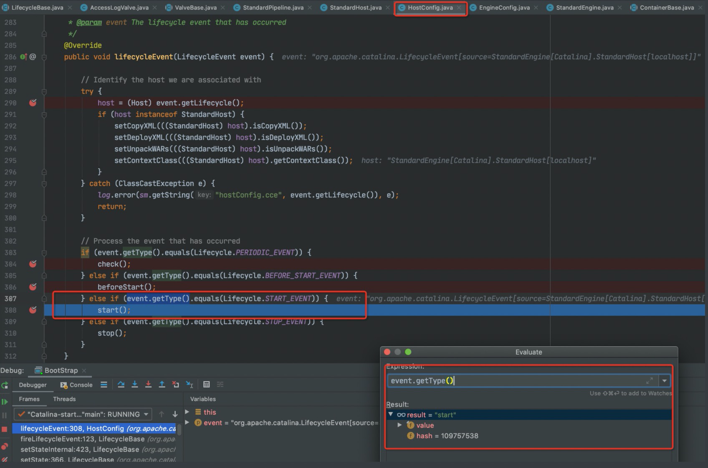Collapse the catch fold at line 297
Viewport: 708px width, 468px height.
44,184
